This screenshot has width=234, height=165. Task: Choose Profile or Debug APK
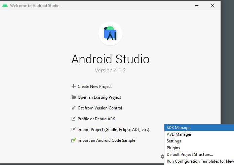[96, 119]
